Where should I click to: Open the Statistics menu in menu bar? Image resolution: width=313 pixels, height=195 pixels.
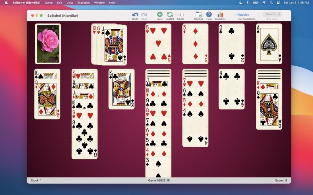click(83, 3)
